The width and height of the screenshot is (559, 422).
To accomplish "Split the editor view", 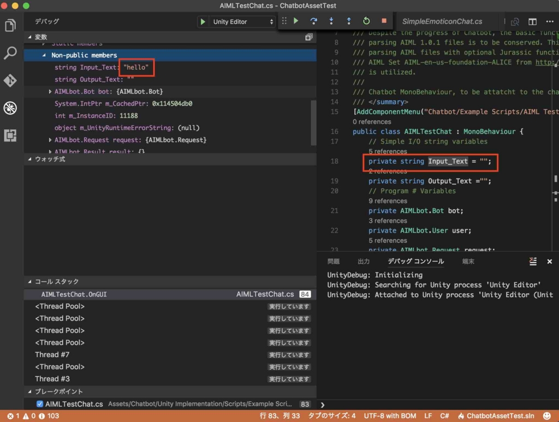I will (x=532, y=22).
